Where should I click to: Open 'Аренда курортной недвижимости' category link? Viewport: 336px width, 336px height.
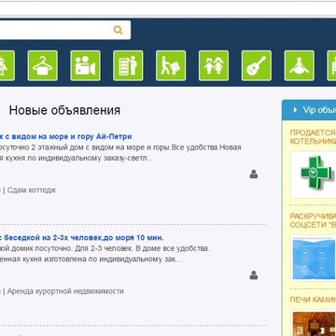[x=65, y=291]
